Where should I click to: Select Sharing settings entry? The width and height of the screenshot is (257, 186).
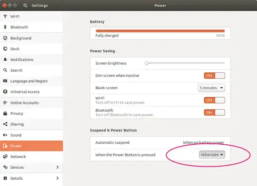point(31,124)
